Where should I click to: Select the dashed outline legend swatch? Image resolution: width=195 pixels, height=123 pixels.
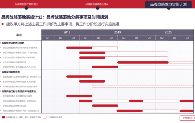[44, 117]
